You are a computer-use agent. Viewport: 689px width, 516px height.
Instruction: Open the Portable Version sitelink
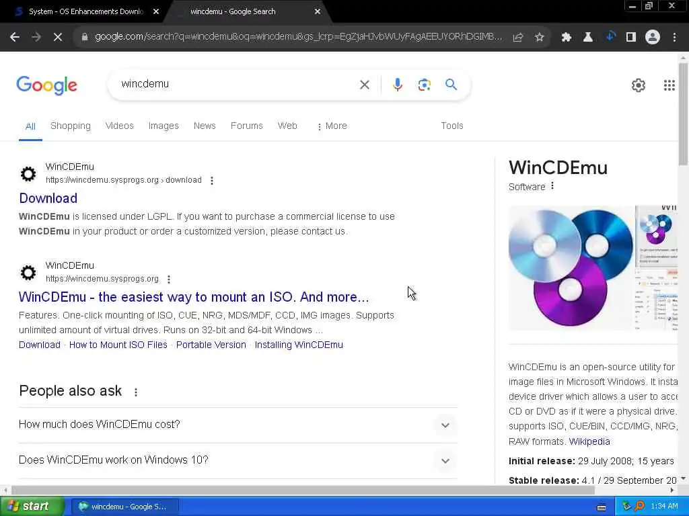pyautogui.click(x=211, y=345)
